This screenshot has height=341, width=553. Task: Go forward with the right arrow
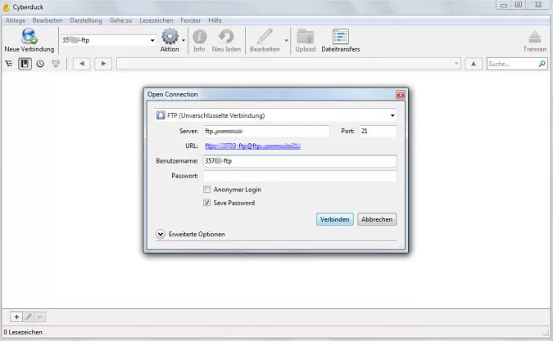point(103,64)
